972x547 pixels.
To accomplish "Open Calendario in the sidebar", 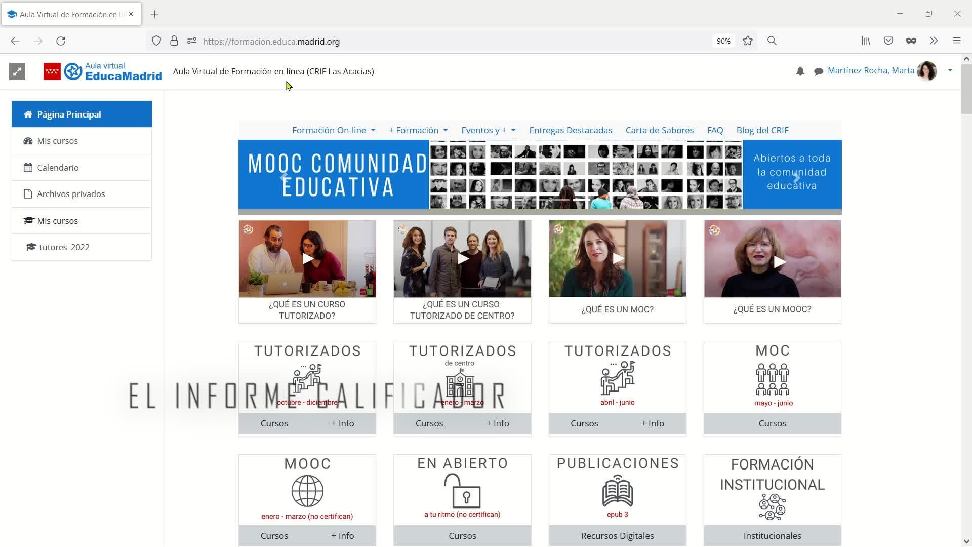I will [x=58, y=168].
